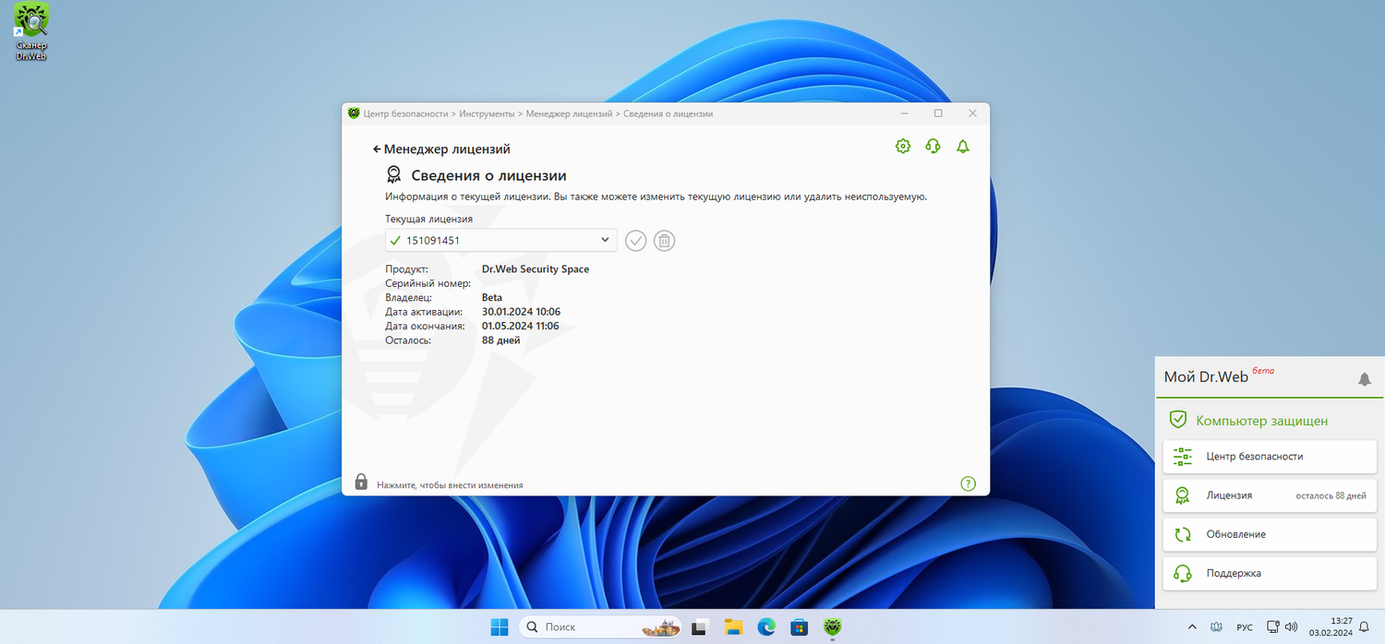Screen dimensions: 1385x644
Task: Click the text Нажмите, чтобы внести изменения
Action: coord(450,484)
